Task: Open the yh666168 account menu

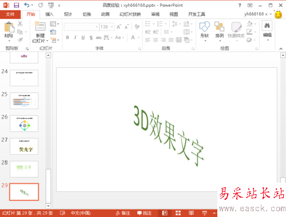Action: 258,14
